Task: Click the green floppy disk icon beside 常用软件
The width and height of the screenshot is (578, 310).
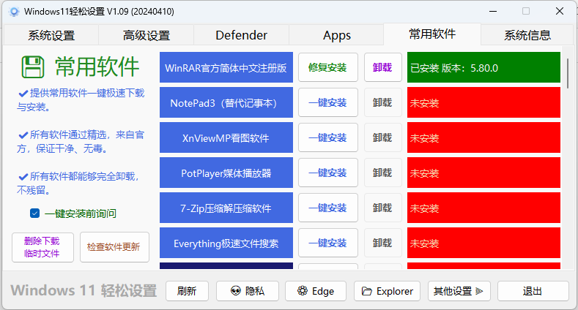Action: [34, 67]
